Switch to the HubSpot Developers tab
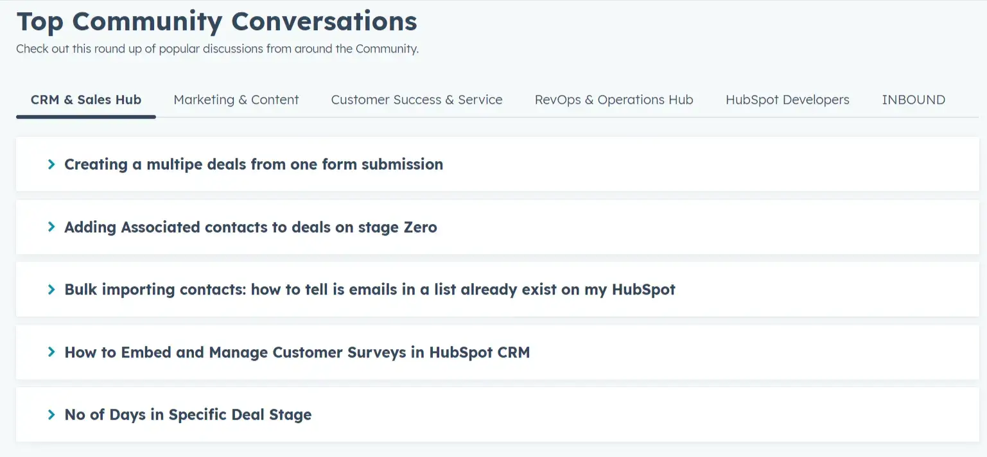Screen dimensions: 987x457 (787, 99)
